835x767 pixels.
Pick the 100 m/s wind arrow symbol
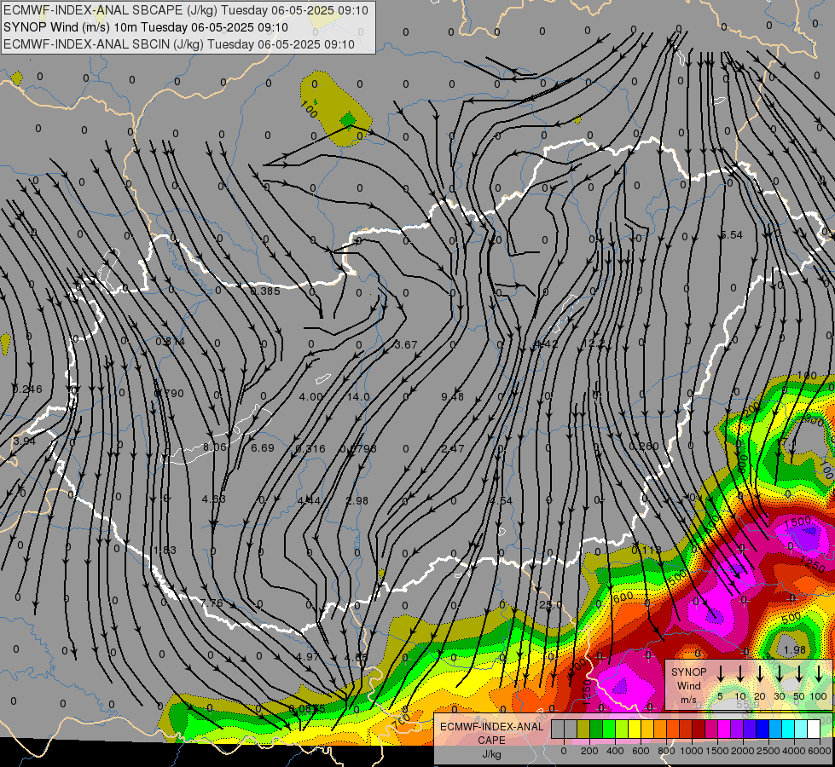(x=819, y=673)
